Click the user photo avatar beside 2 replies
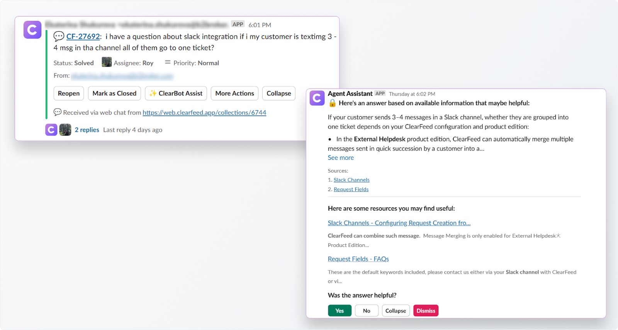 [x=65, y=130]
